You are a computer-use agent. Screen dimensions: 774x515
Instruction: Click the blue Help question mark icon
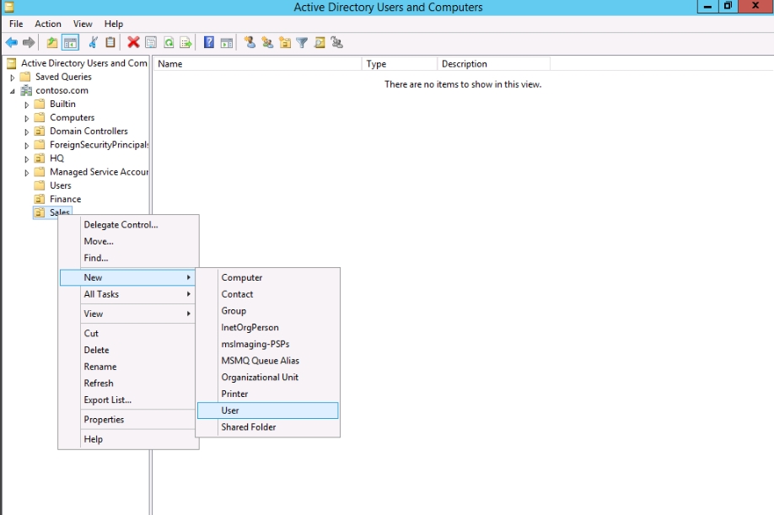tap(209, 43)
